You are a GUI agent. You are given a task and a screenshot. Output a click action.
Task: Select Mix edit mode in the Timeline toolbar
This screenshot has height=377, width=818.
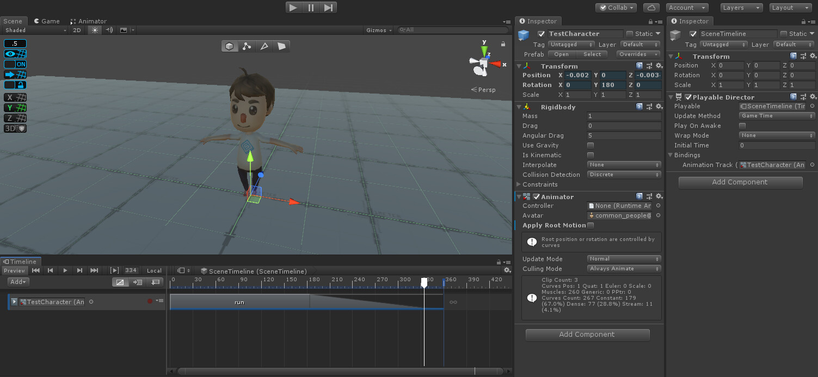[120, 282]
